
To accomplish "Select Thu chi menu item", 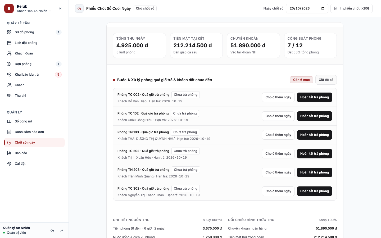I will (x=34, y=96).
